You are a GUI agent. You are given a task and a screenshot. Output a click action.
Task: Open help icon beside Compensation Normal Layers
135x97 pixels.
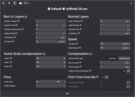point(80,67)
